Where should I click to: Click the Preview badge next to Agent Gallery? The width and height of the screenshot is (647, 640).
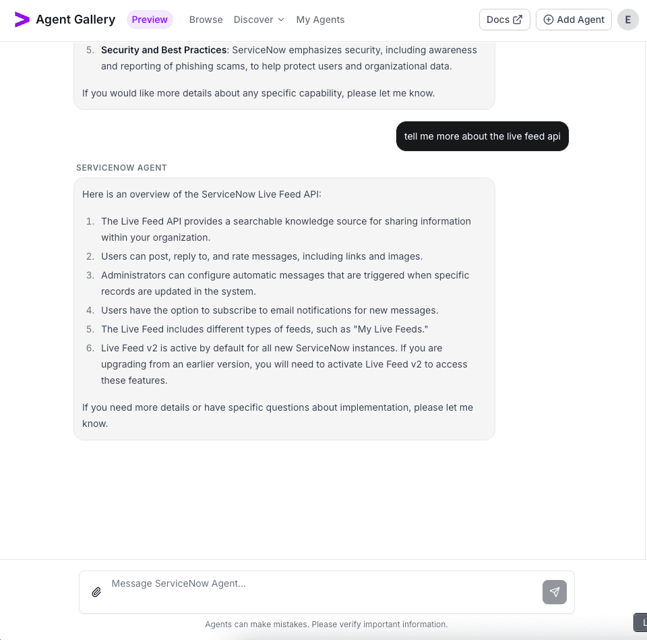(x=150, y=20)
